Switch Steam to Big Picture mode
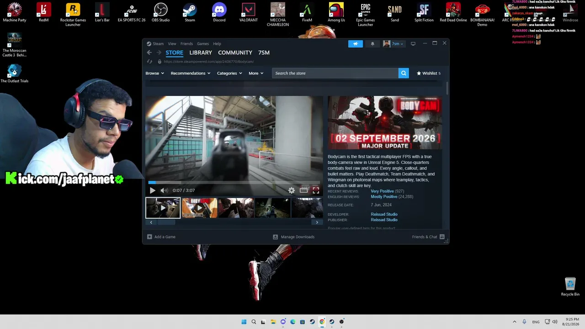The width and height of the screenshot is (585, 329). (413, 44)
